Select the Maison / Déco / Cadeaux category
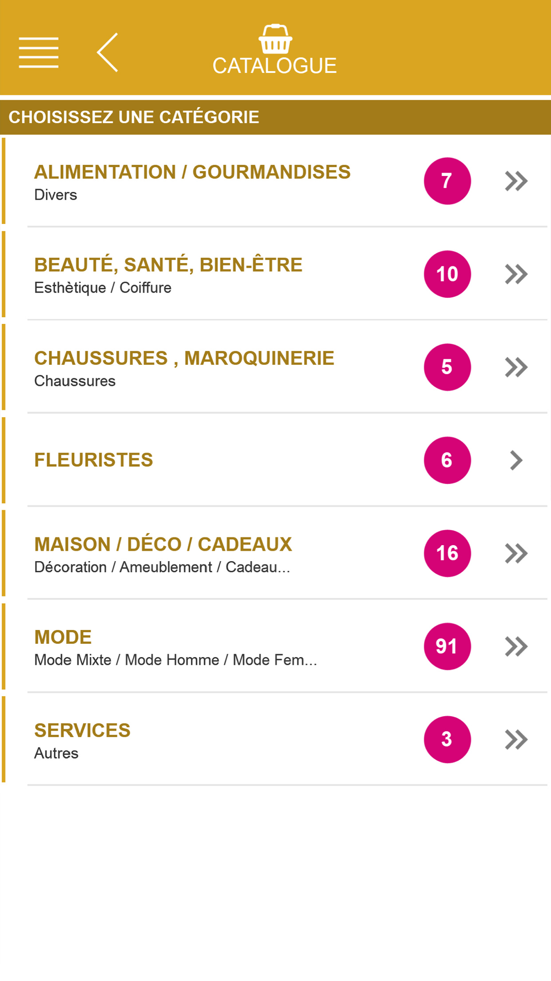The height and width of the screenshot is (981, 551). click(x=275, y=553)
